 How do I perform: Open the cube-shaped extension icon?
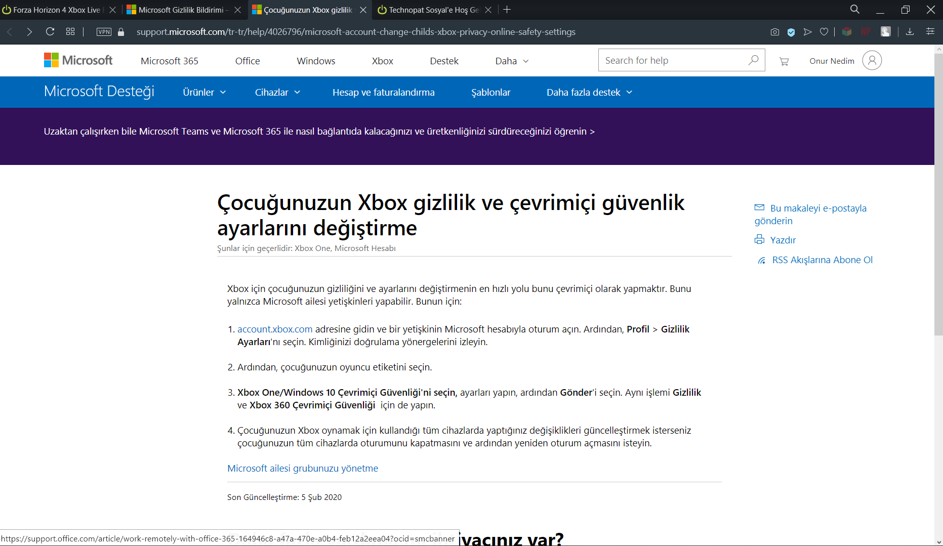847,31
